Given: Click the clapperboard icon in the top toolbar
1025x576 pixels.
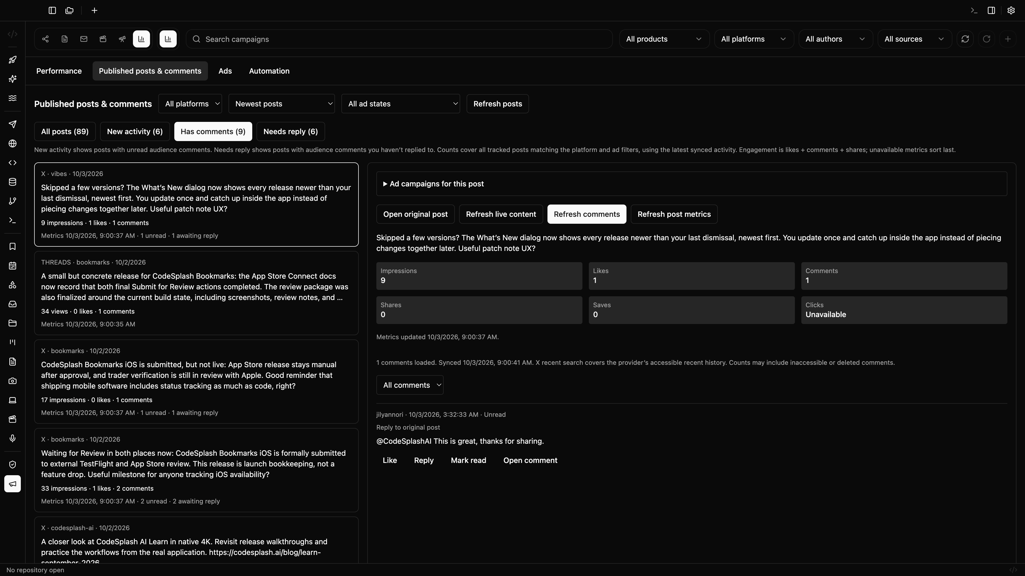Looking at the screenshot, I should click(x=103, y=39).
